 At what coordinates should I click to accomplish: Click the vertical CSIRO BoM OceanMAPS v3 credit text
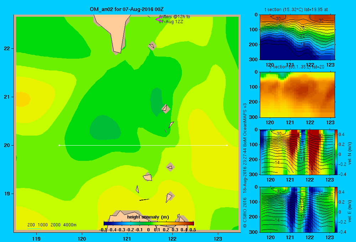pos(245,166)
